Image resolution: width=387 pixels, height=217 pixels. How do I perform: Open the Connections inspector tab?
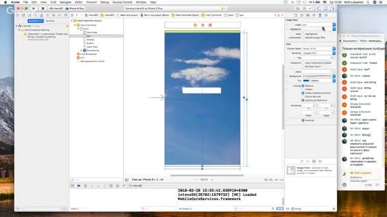point(326,15)
